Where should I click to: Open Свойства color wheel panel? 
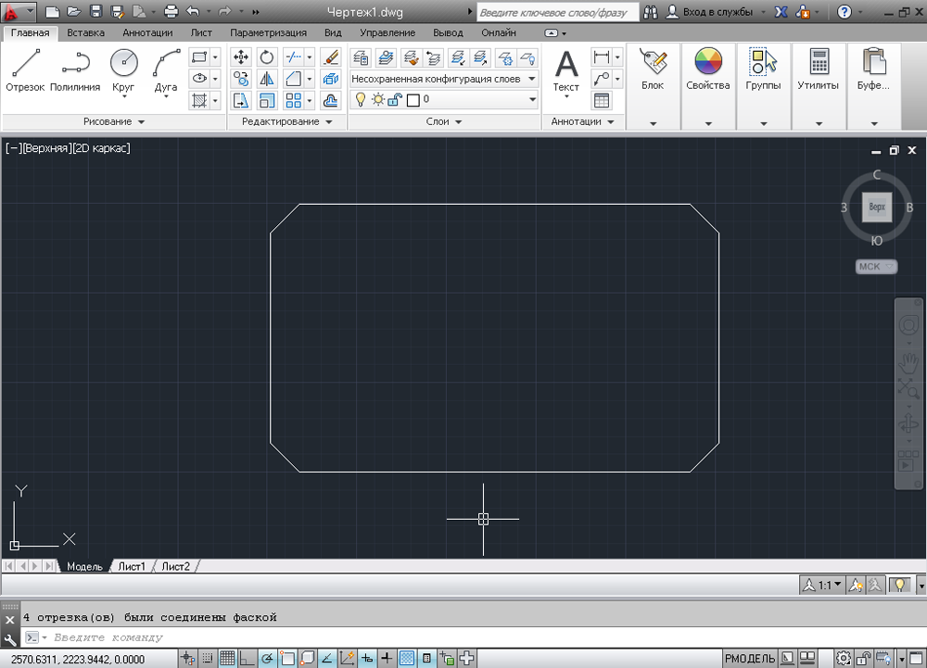(708, 69)
